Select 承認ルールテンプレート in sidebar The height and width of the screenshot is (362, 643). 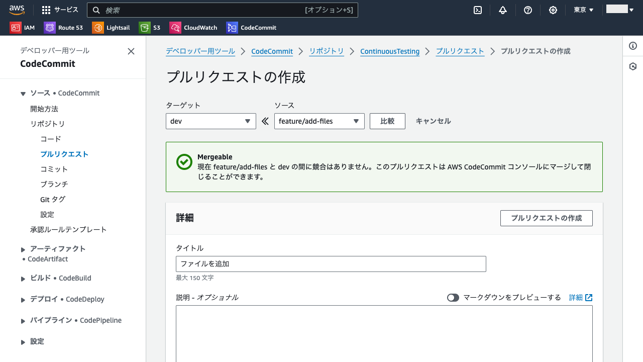click(68, 229)
